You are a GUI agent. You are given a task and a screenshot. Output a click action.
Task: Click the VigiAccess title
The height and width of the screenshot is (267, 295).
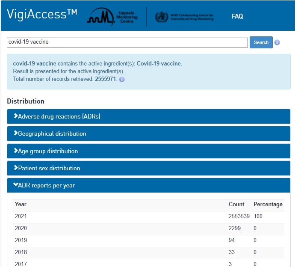click(x=42, y=14)
